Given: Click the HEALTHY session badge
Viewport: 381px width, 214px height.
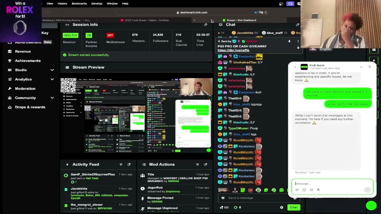Looking at the screenshot, I should [x=70, y=35].
